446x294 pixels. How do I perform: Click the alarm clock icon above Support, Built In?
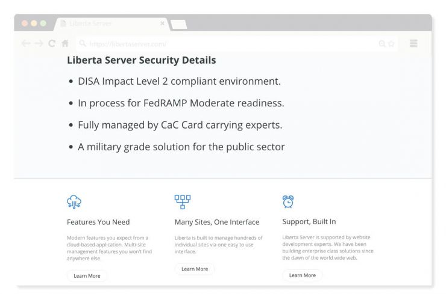tap(288, 202)
